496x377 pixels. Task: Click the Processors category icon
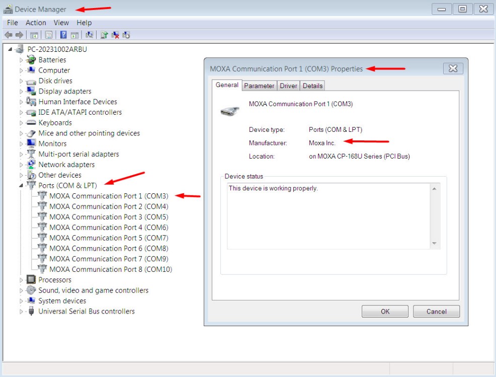tap(31, 279)
